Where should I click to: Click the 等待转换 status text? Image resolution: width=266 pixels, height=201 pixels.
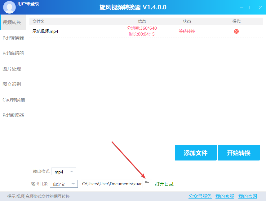pyautogui.click(x=187, y=31)
